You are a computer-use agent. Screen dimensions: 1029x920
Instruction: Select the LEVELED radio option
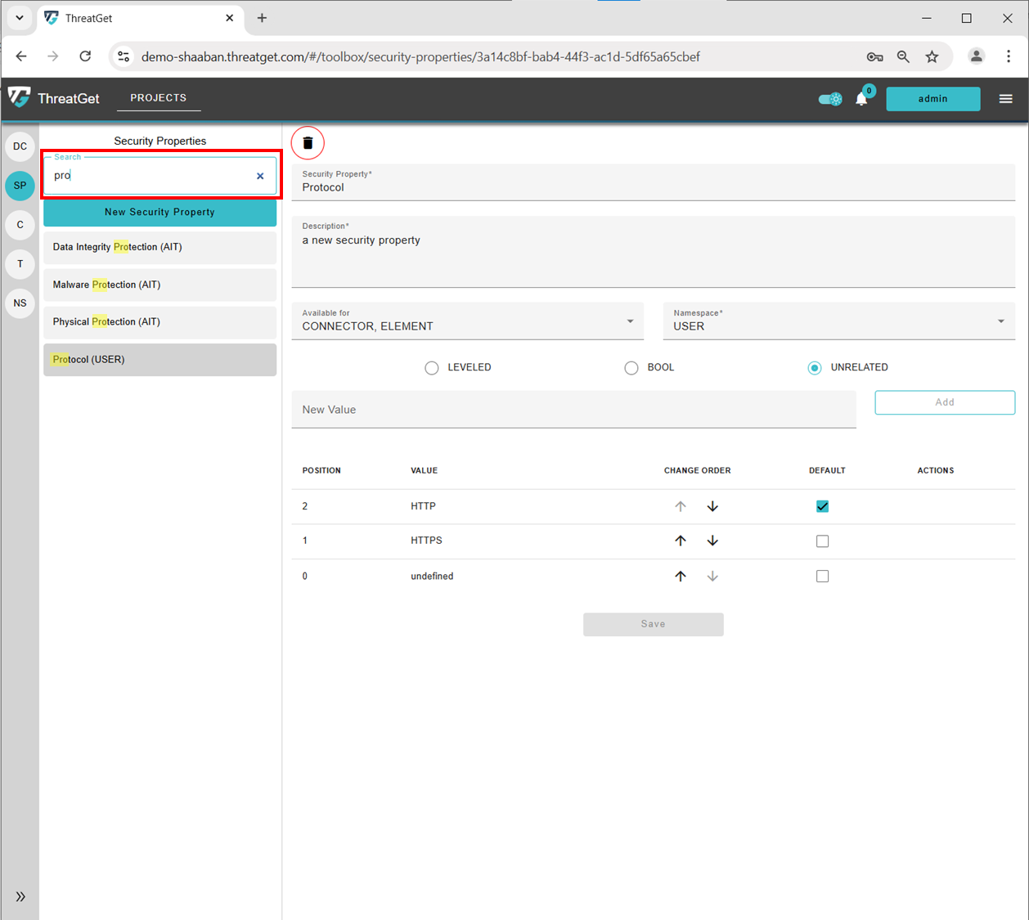click(432, 368)
